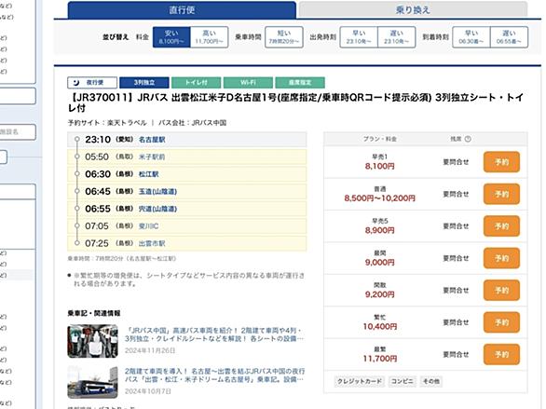546x409 pixels.
Task: Click the 2024年10月7日 article date
Action: click(148, 391)
